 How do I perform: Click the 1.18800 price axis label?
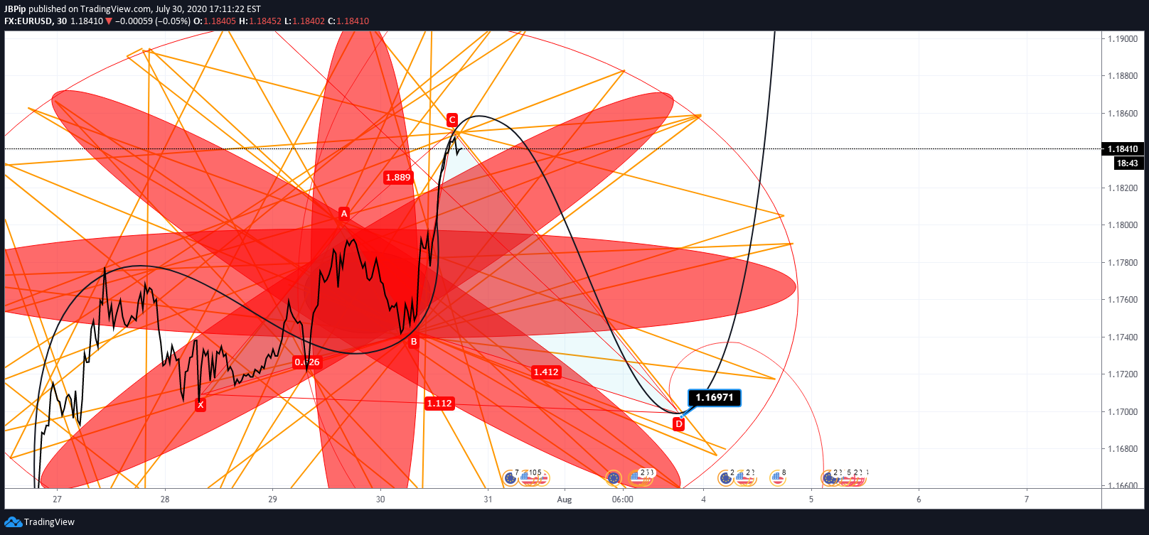point(1123,76)
